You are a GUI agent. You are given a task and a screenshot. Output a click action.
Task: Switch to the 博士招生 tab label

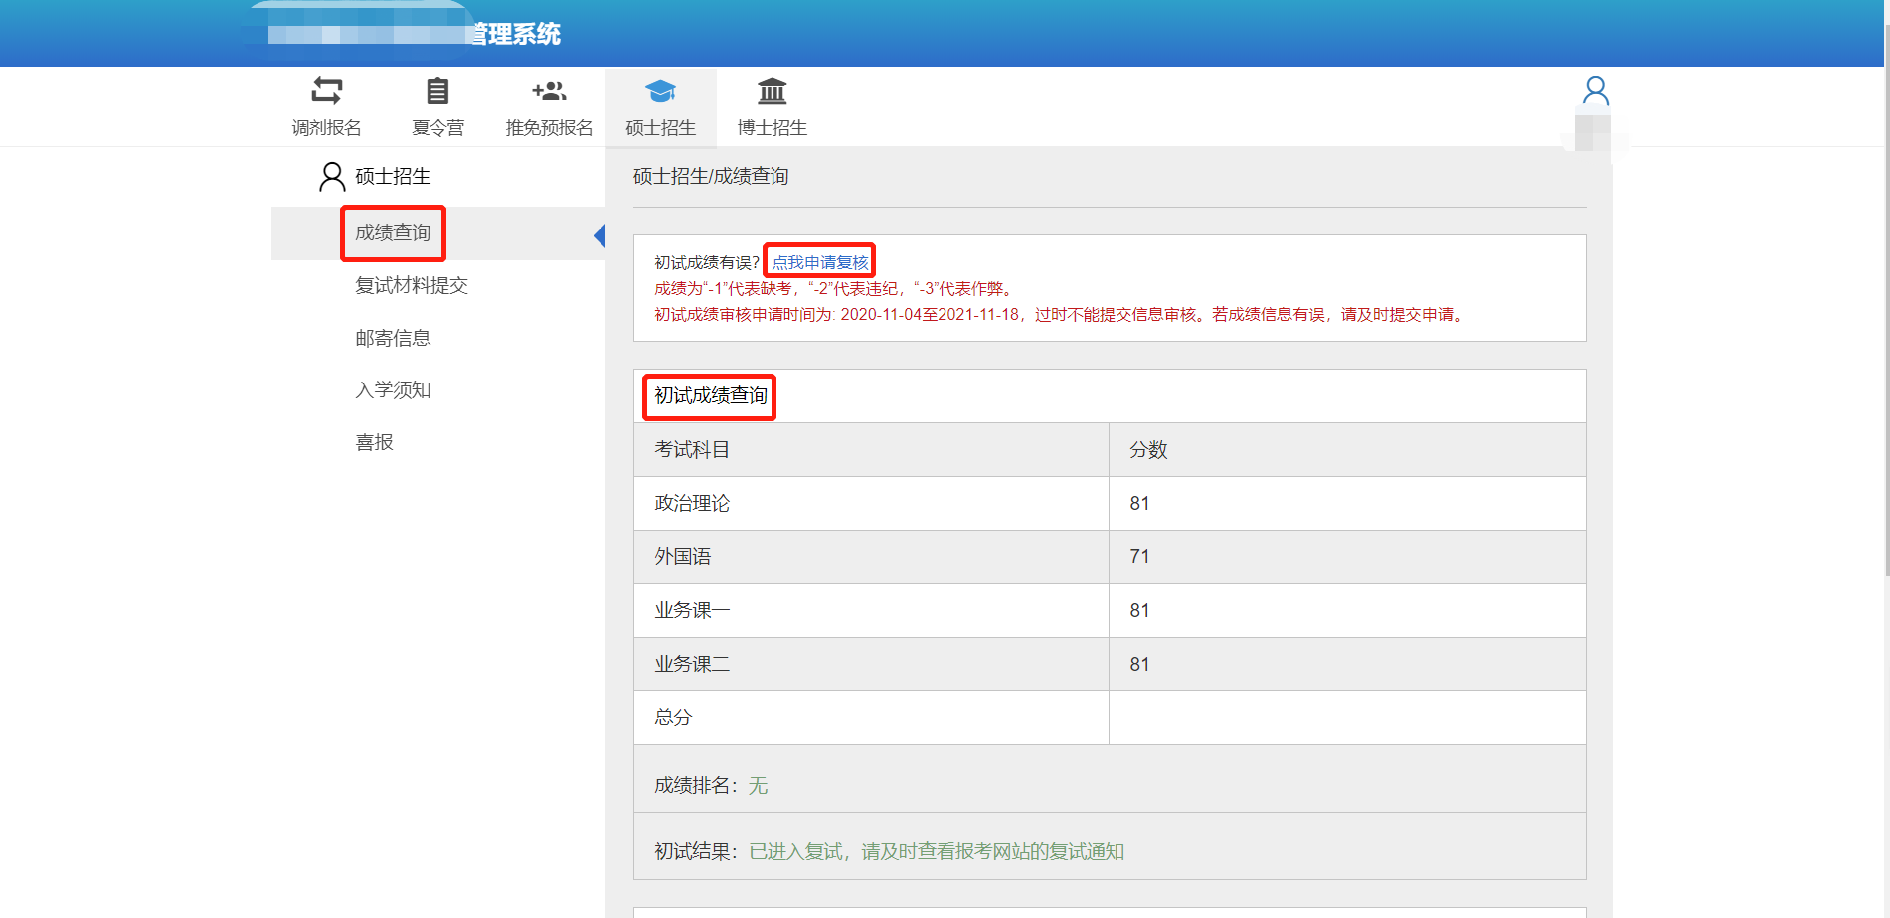pyautogui.click(x=772, y=128)
